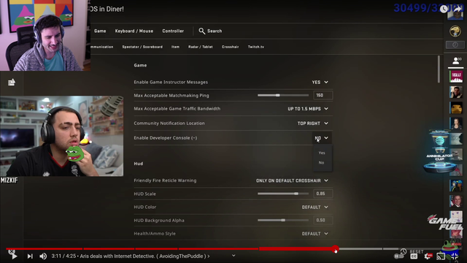Open the friends list icon
This screenshot has height=263, width=467.
pyautogui.click(x=455, y=61)
